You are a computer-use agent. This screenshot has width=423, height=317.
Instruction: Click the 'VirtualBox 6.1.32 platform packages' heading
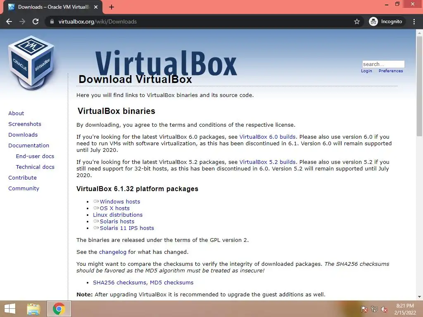click(x=137, y=189)
